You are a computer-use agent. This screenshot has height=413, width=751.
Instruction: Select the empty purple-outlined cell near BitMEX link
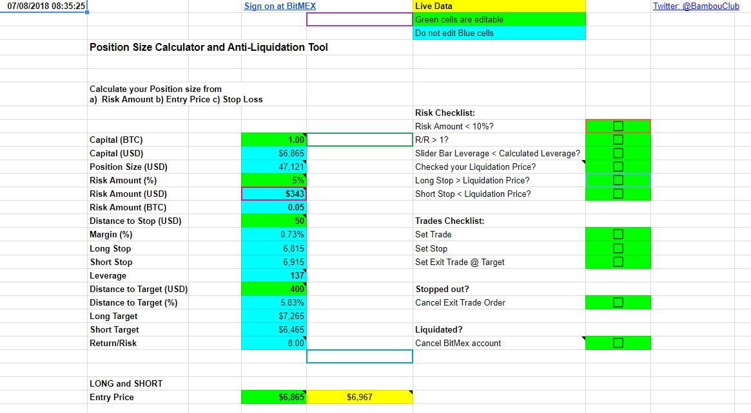[x=359, y=19]
